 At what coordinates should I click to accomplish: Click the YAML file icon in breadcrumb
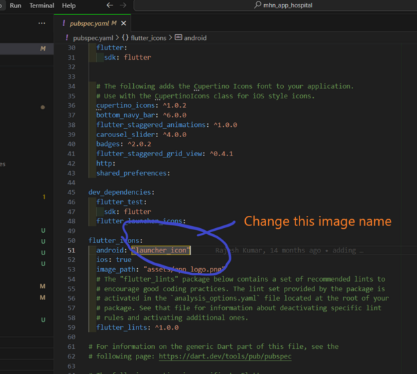(x=67, y=38)
